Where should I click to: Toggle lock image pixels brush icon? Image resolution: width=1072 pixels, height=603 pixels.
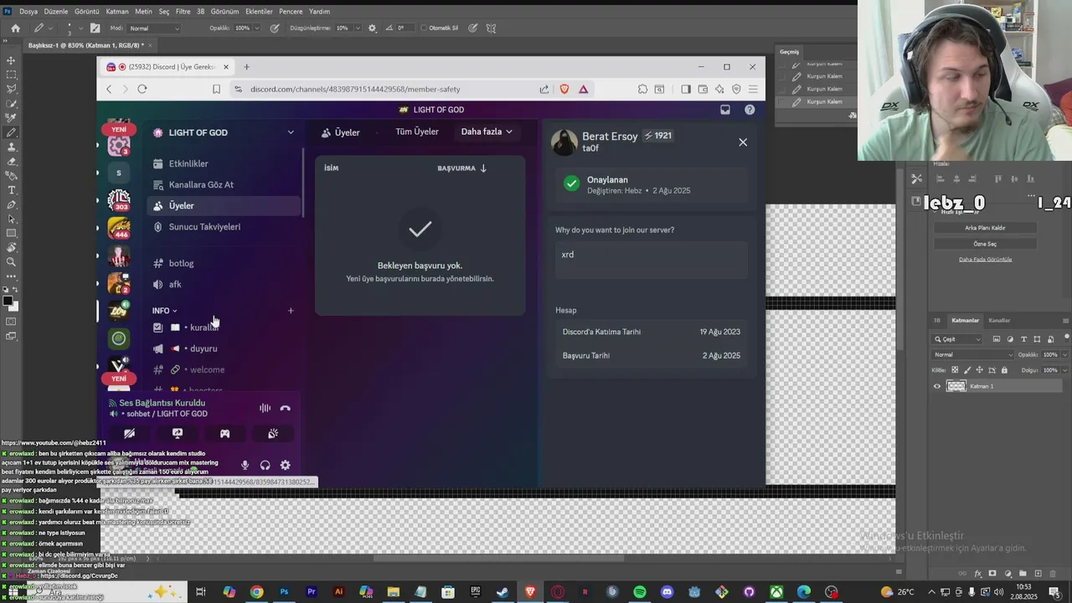[x=967, y=369]
